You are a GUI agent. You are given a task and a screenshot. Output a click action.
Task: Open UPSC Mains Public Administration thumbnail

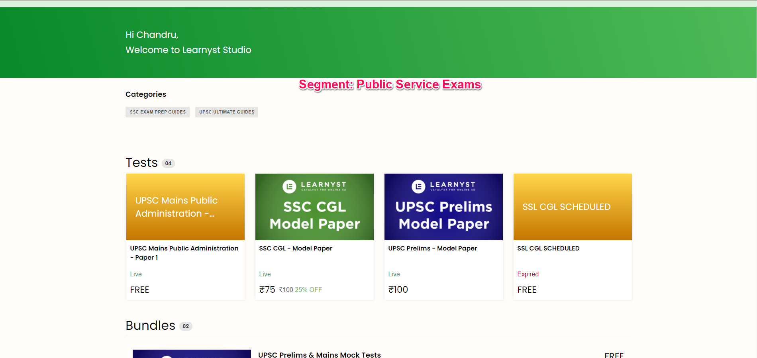(x=185, y=207)
